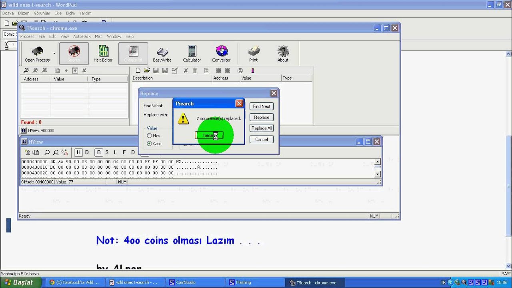Save cheat table with first floppy icon
Screen dimensions: 512x288
point(156,70)
